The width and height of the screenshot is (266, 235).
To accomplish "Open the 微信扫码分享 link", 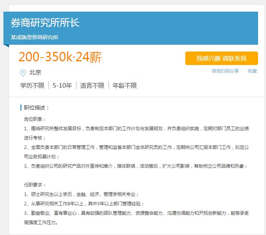I will pos(225,71).
